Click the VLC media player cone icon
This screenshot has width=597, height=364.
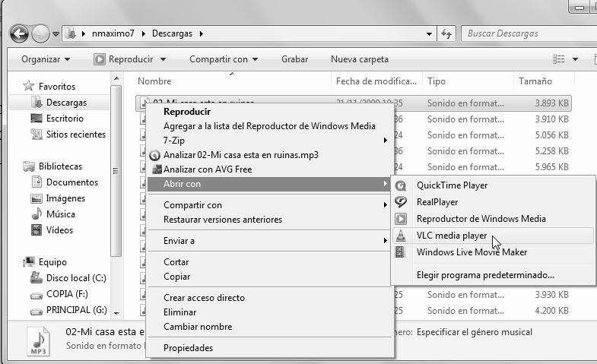point(401,236)
